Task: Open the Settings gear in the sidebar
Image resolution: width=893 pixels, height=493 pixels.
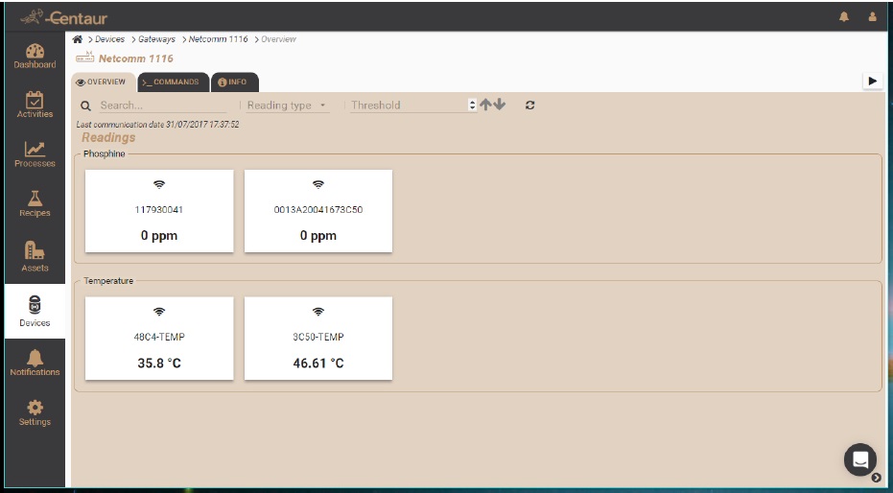Action: click(35, 412)
